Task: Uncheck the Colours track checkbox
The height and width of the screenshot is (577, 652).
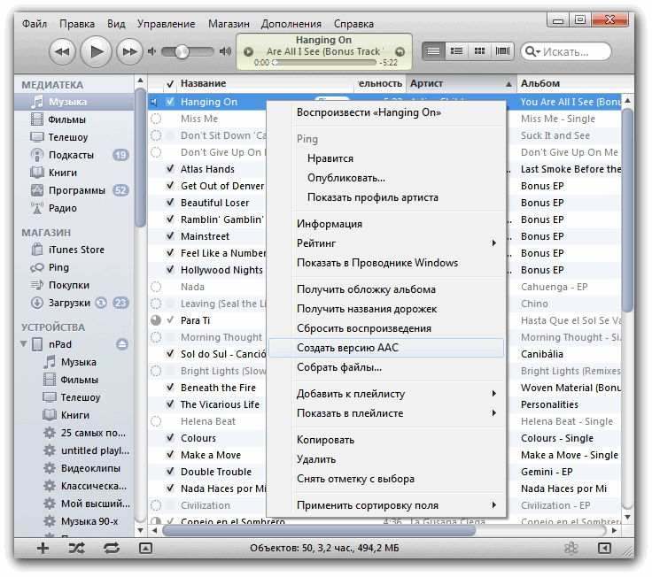Action: pyautogui.click(x=170, y=438)
